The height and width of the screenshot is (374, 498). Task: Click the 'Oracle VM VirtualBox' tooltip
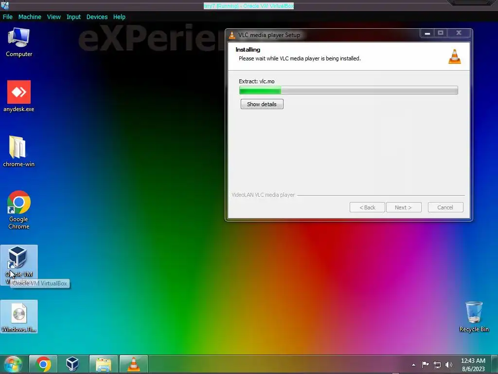point(40,283)
